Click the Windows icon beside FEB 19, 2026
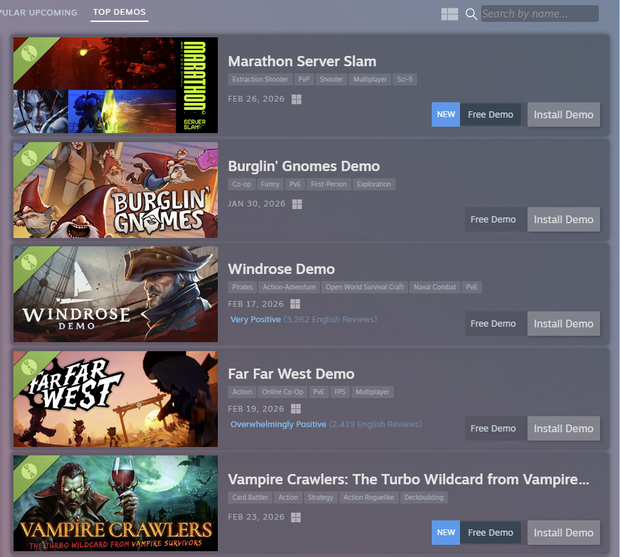This screenshot has height=557, width=620. (296, 409)
